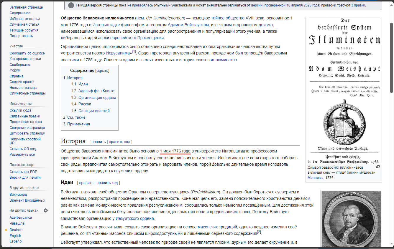Open 'Связанные правки' tool link
This screenshot has height=249, width=394.
pos(25,116)
